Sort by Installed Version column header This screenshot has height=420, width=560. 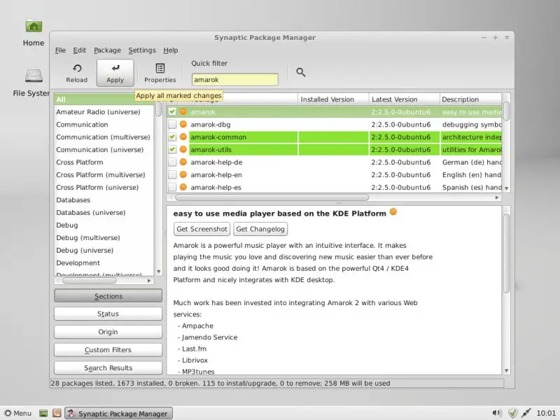[x=332, y=99]
